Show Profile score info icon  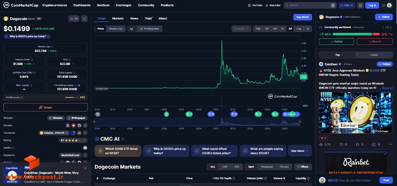(22, 97)
